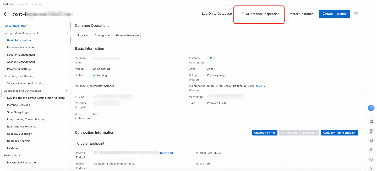This screenshot has height=171, width=377.
Task: Open Storage Resource Monitoring
Action: [26, 84]
